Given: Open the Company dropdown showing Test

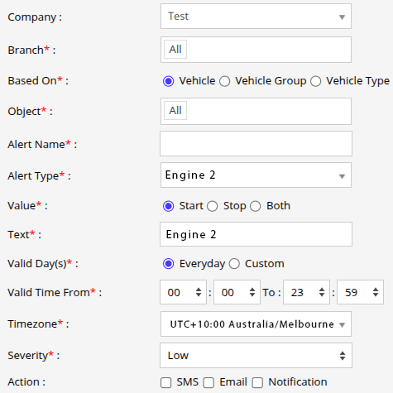Looking at the screenshot, I should [x=256, y=17].
